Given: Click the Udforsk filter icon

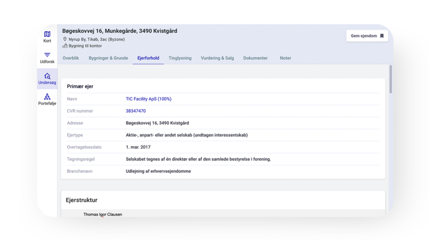Looking at the screenshot, I should point(47,55).
